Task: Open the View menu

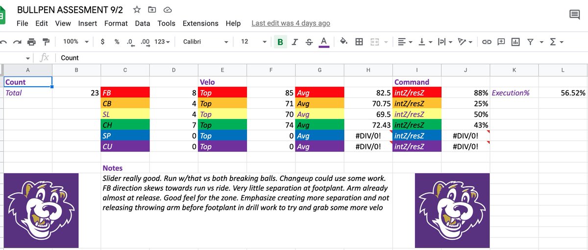Action: 63,23
